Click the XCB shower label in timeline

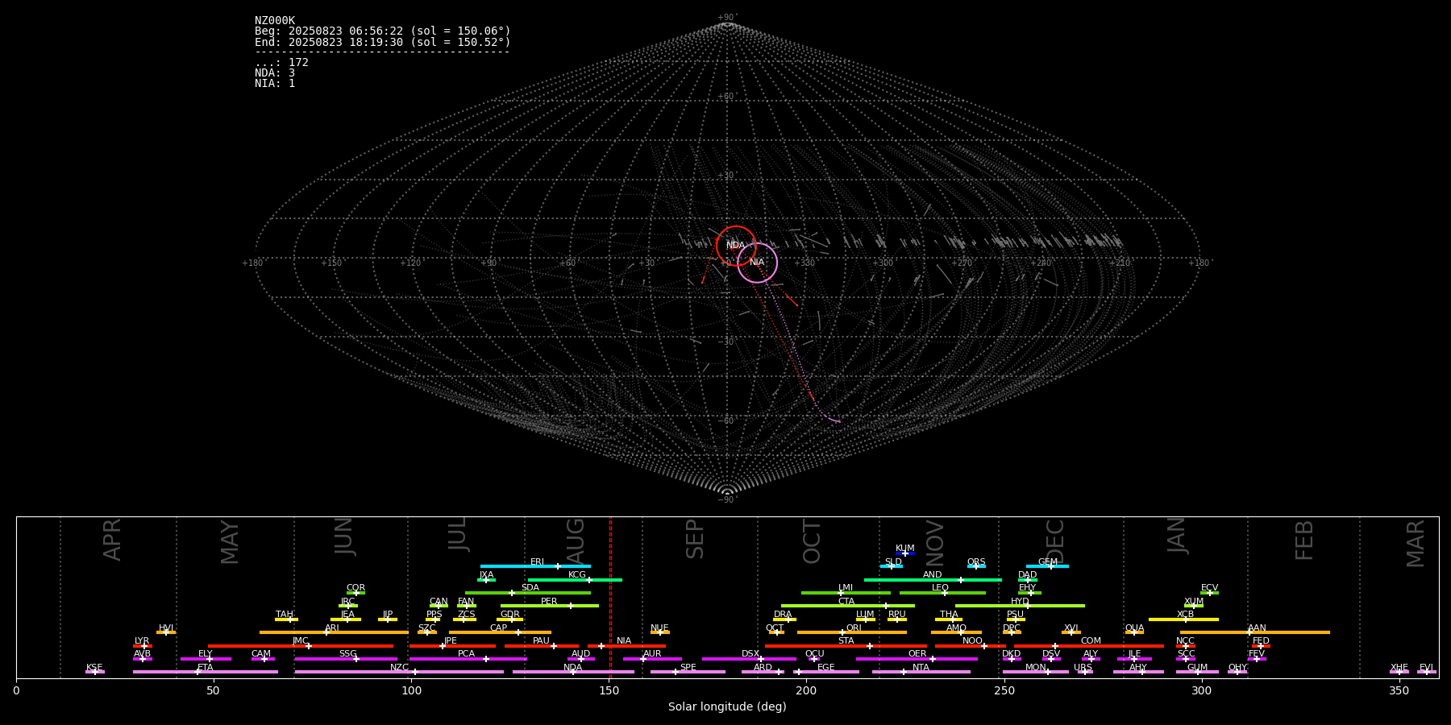(x=1186, y=615)
